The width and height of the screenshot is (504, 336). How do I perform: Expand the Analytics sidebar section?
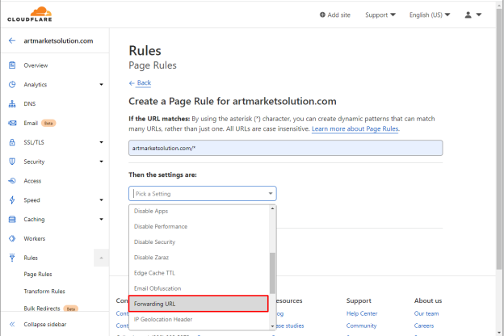101,85
